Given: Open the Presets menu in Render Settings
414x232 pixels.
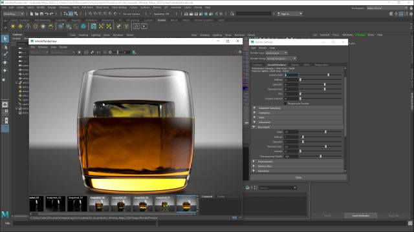Looking at the screenshot, I should coord(263,48).
